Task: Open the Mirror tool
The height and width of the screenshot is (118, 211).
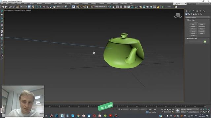Action: pyautogui.click(x=110, y=7)
